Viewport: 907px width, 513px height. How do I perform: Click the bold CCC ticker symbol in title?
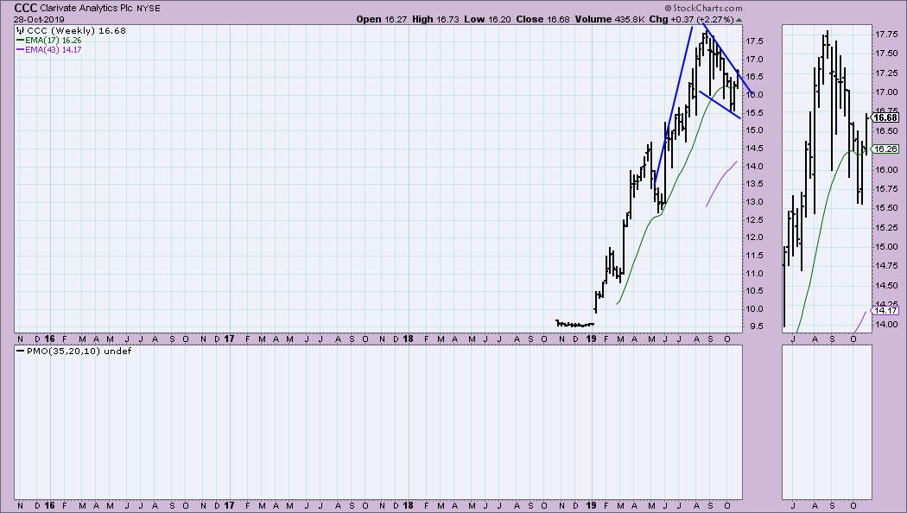pyautogui.click(x=25, y=8)
